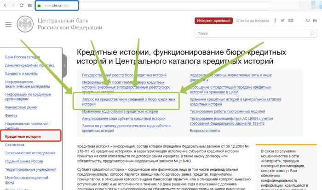Collapse the left sidebar with arrow handle

(64, 60)
